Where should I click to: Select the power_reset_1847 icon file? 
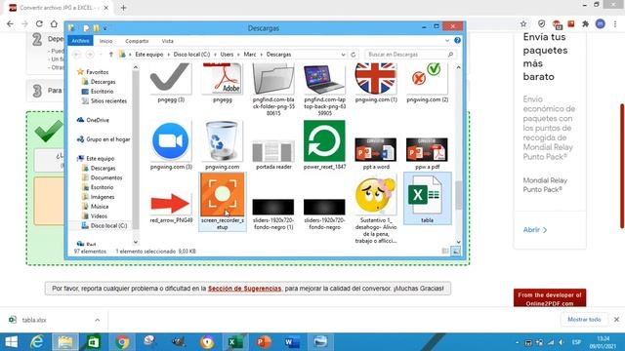[x=324, y=145]
